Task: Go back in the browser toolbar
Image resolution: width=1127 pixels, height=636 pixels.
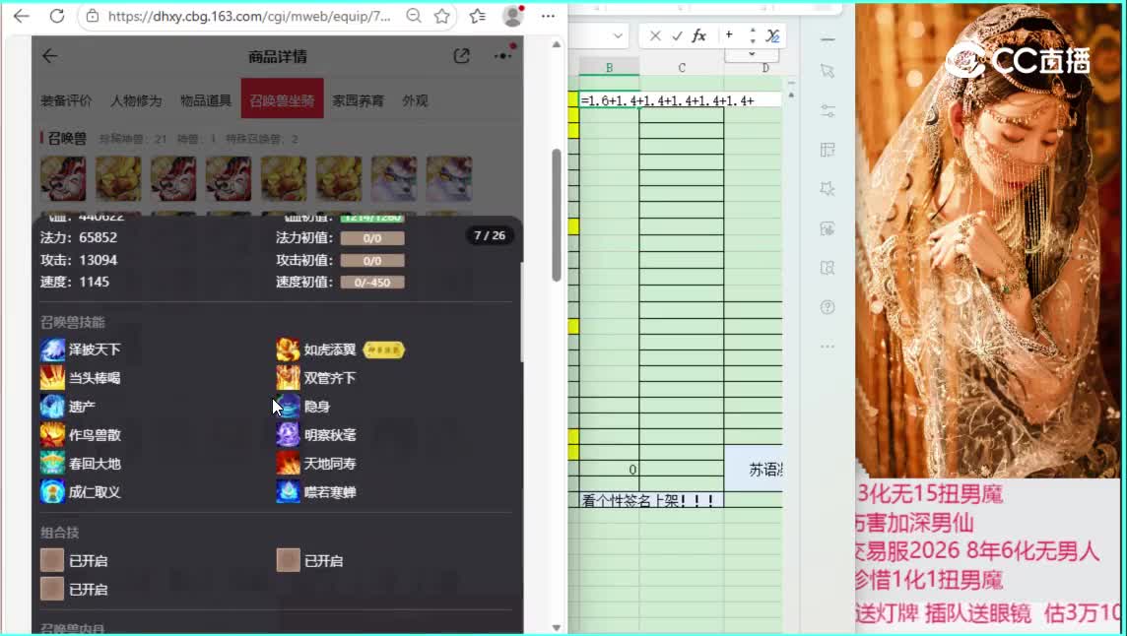Action: [22, 16]
